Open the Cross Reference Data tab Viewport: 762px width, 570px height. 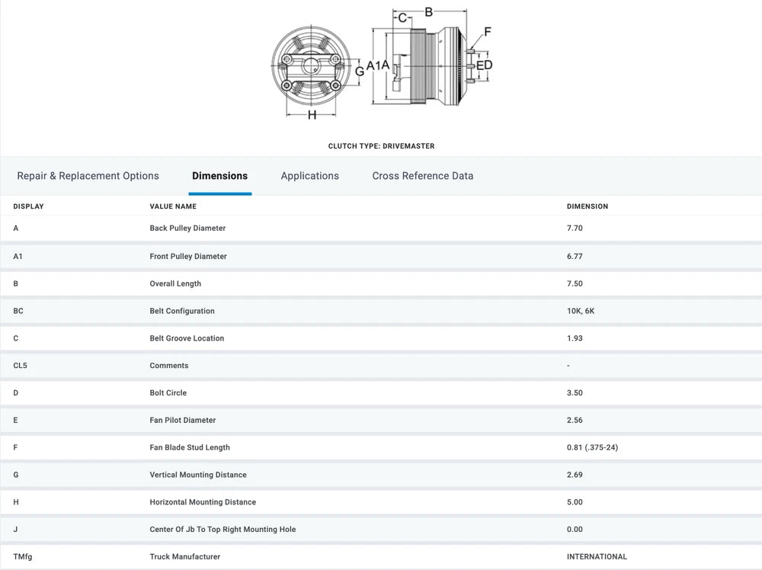tap(422, 176)
